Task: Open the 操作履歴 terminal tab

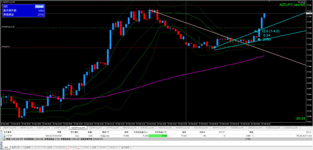Action: coord(125,148)
